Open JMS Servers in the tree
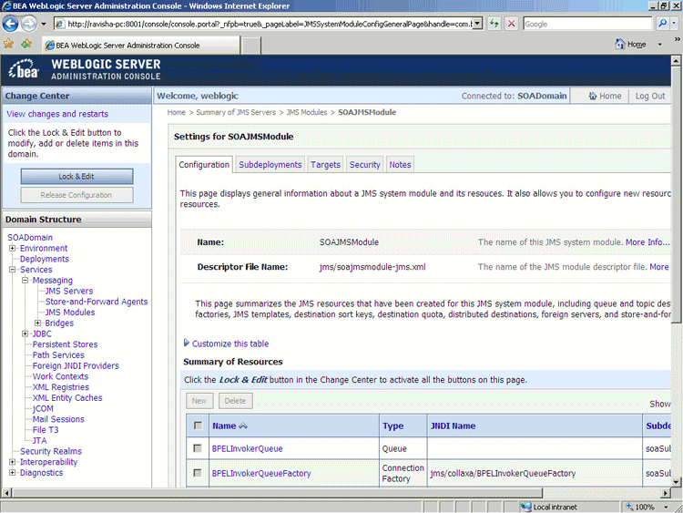Screen dimensions: 683x513 point(69,291)
